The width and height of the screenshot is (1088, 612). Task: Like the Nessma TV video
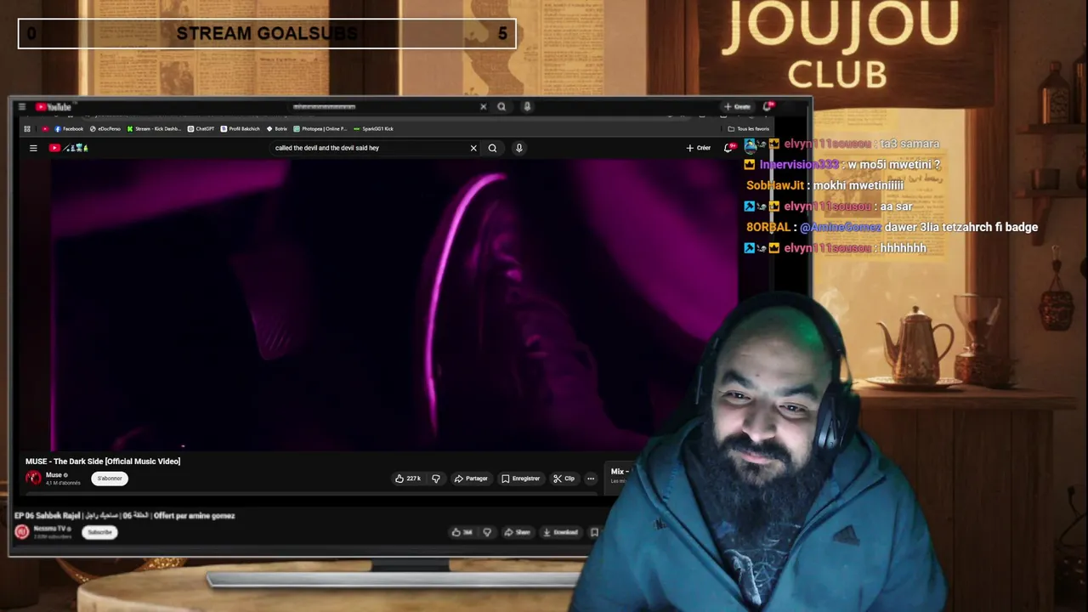(x=462, y=532)
